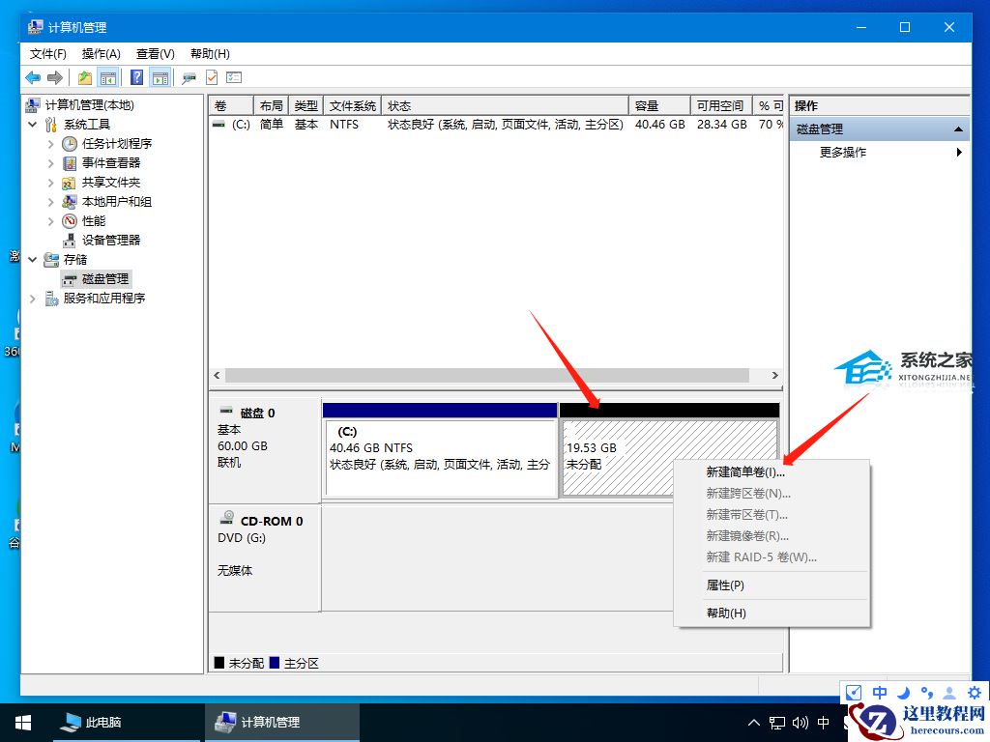The image size is (990, 742).
Task: Select the (C:) 40.46 GB NTFS partition block
Action: click(x=440, y=450)
